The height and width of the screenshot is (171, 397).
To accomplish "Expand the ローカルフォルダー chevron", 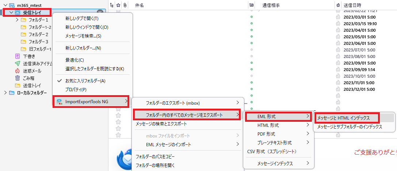I will (5, 93).
